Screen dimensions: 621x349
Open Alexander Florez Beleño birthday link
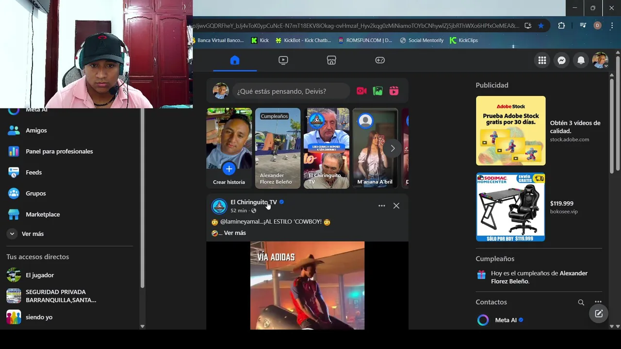[539, 277]
